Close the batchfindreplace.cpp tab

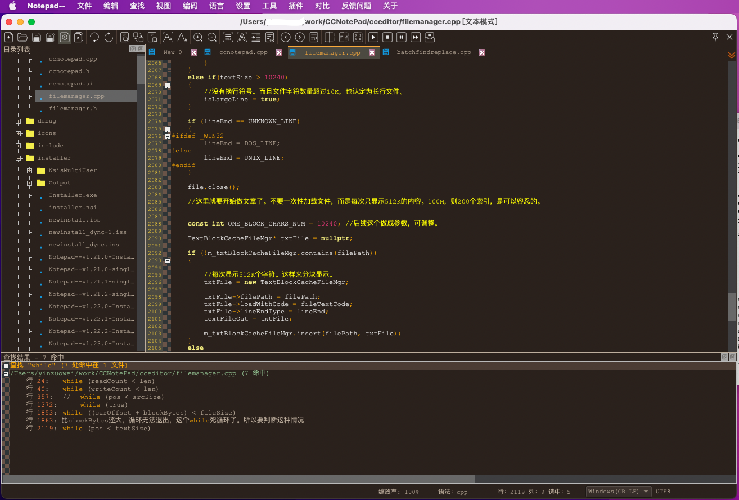(482, 52)
